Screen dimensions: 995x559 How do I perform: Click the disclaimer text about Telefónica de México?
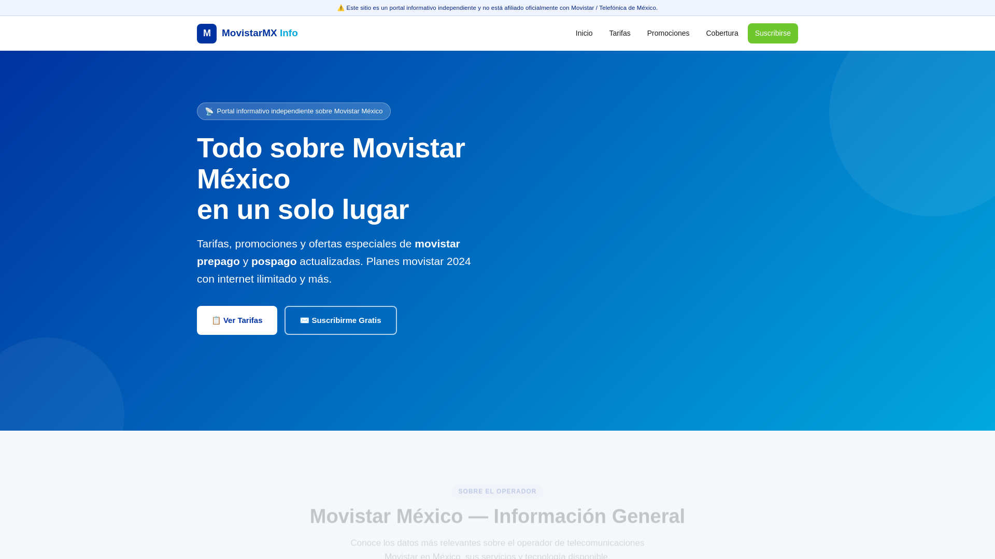pyautogui.click(x=502, y=8)
